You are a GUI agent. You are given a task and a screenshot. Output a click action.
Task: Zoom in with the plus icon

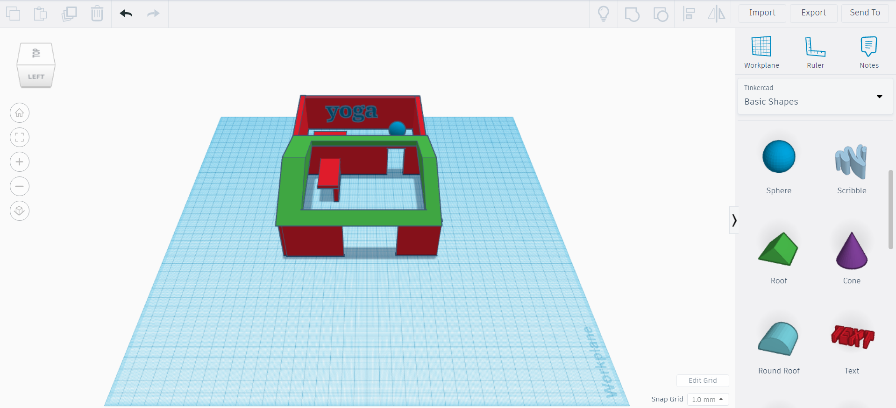[20, 162]
